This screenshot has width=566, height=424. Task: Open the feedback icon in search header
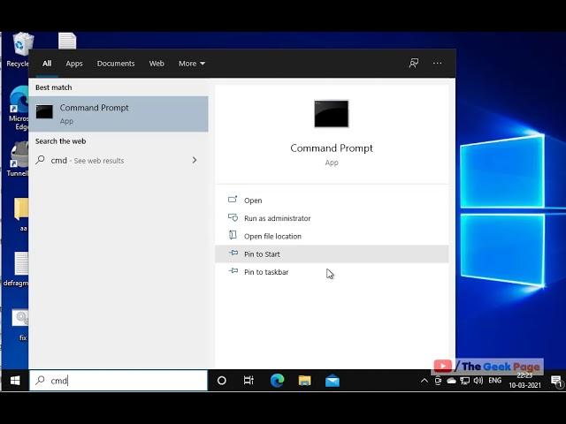point(414,63)
